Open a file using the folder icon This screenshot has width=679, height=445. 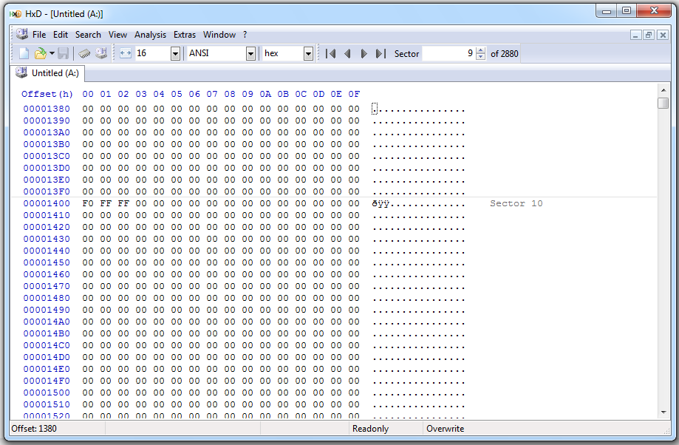(x=41, y=53)
